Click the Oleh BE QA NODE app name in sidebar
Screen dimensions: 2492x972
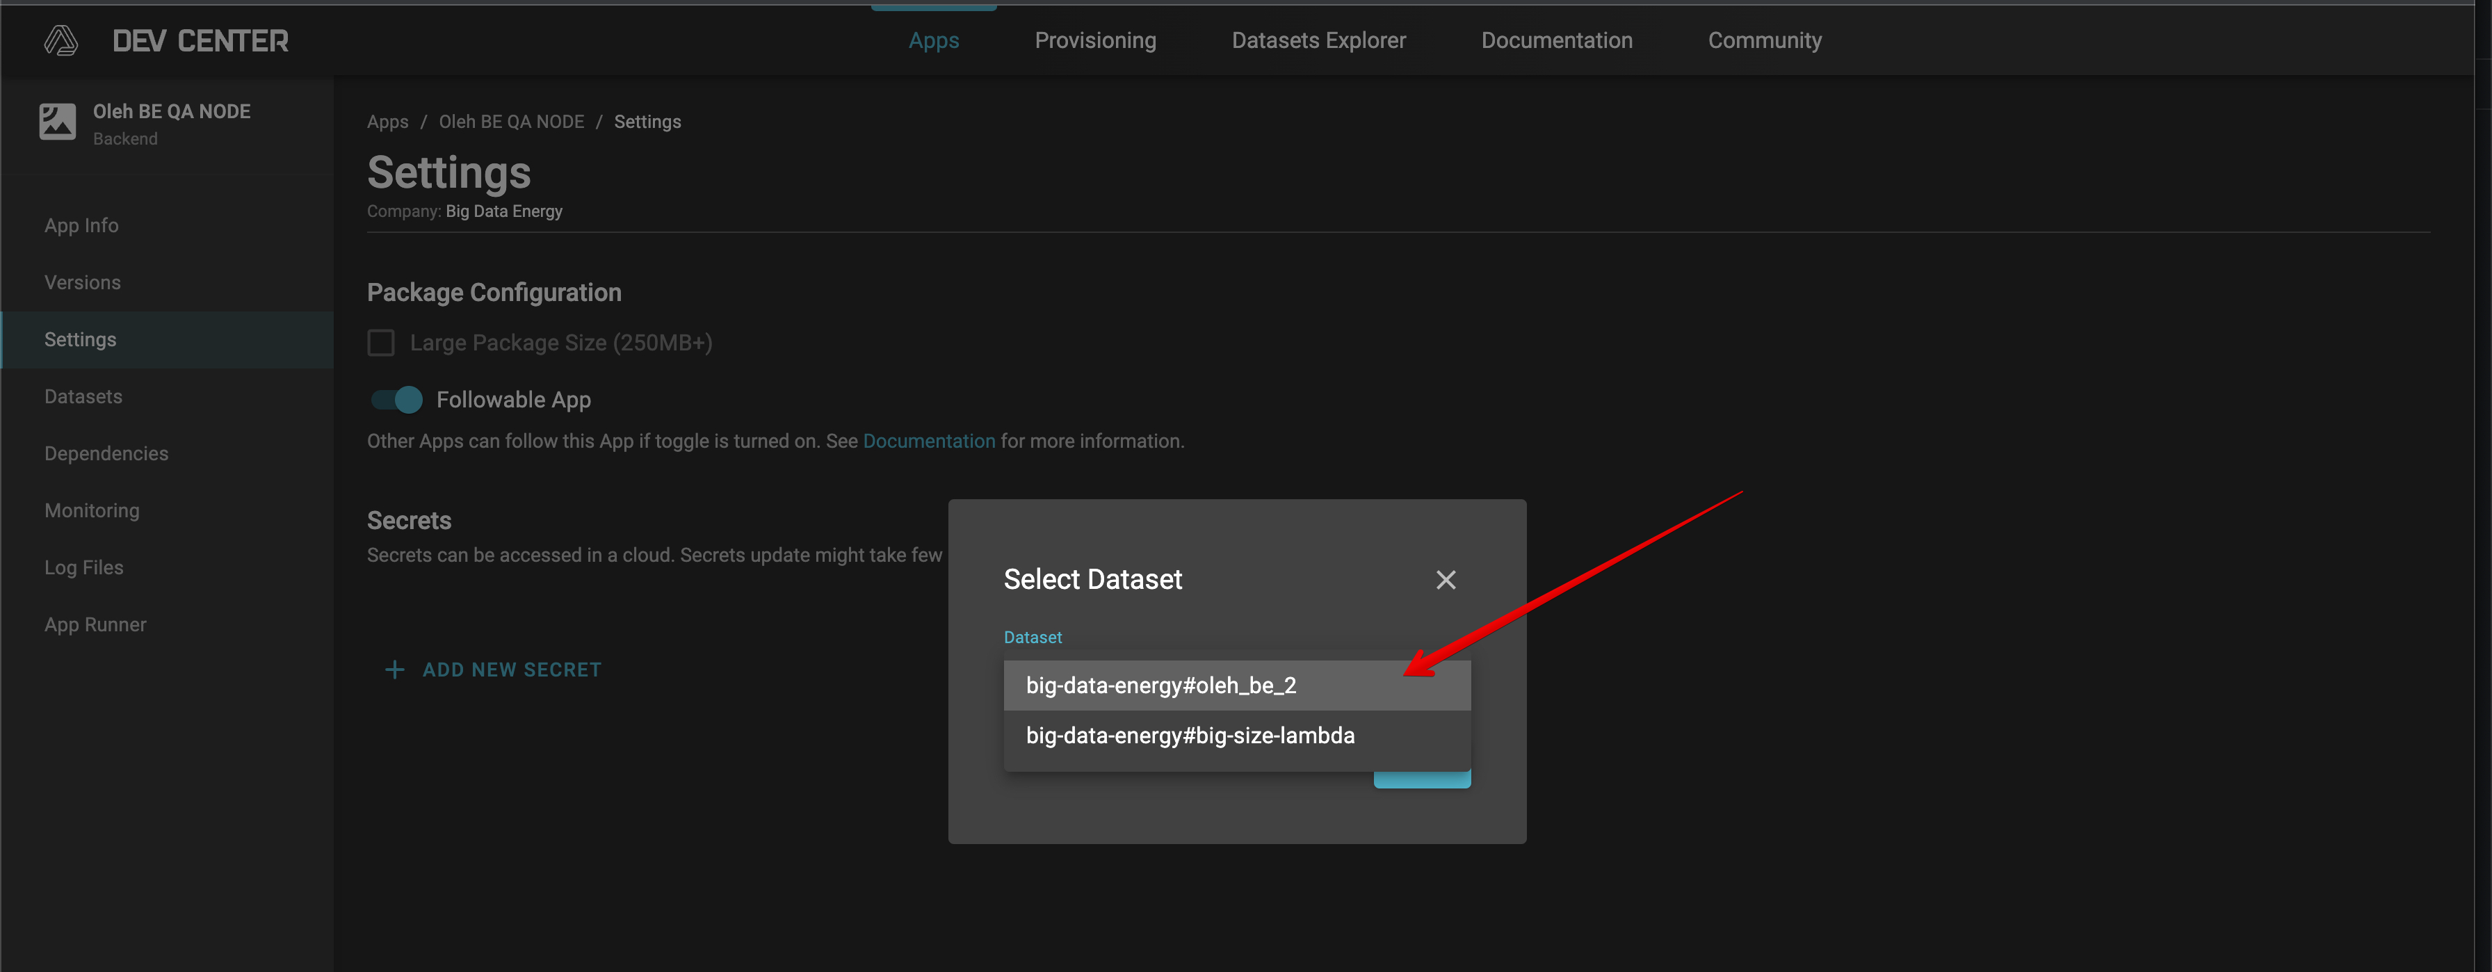[171, 111]
